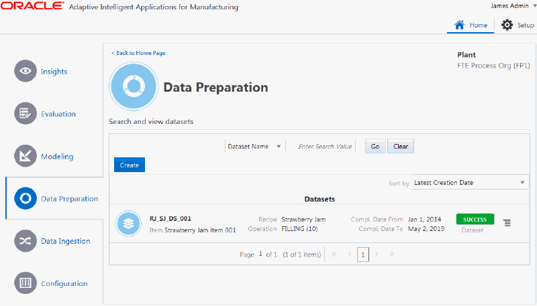
Task: Go to first page arrow
Action: click(x=334, y=254)
